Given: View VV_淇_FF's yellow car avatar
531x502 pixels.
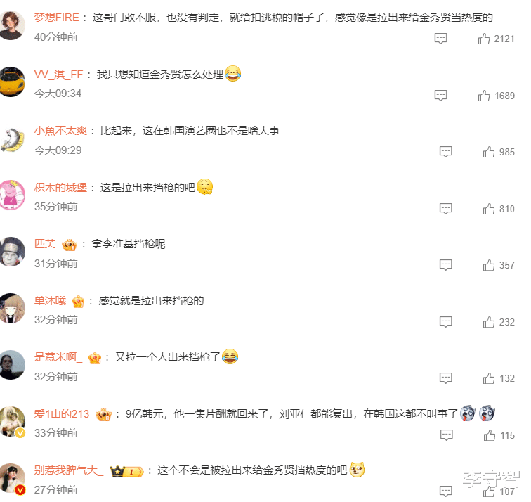Looking at the screenshot, I should click(12, 82).
